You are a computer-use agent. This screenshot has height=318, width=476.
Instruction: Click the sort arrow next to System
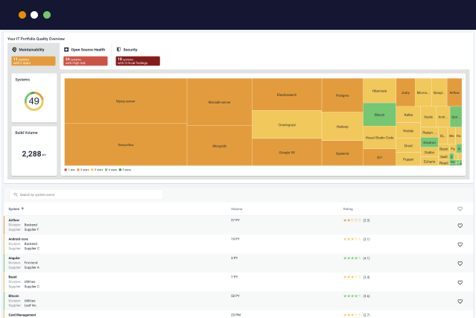coord(22,209)
